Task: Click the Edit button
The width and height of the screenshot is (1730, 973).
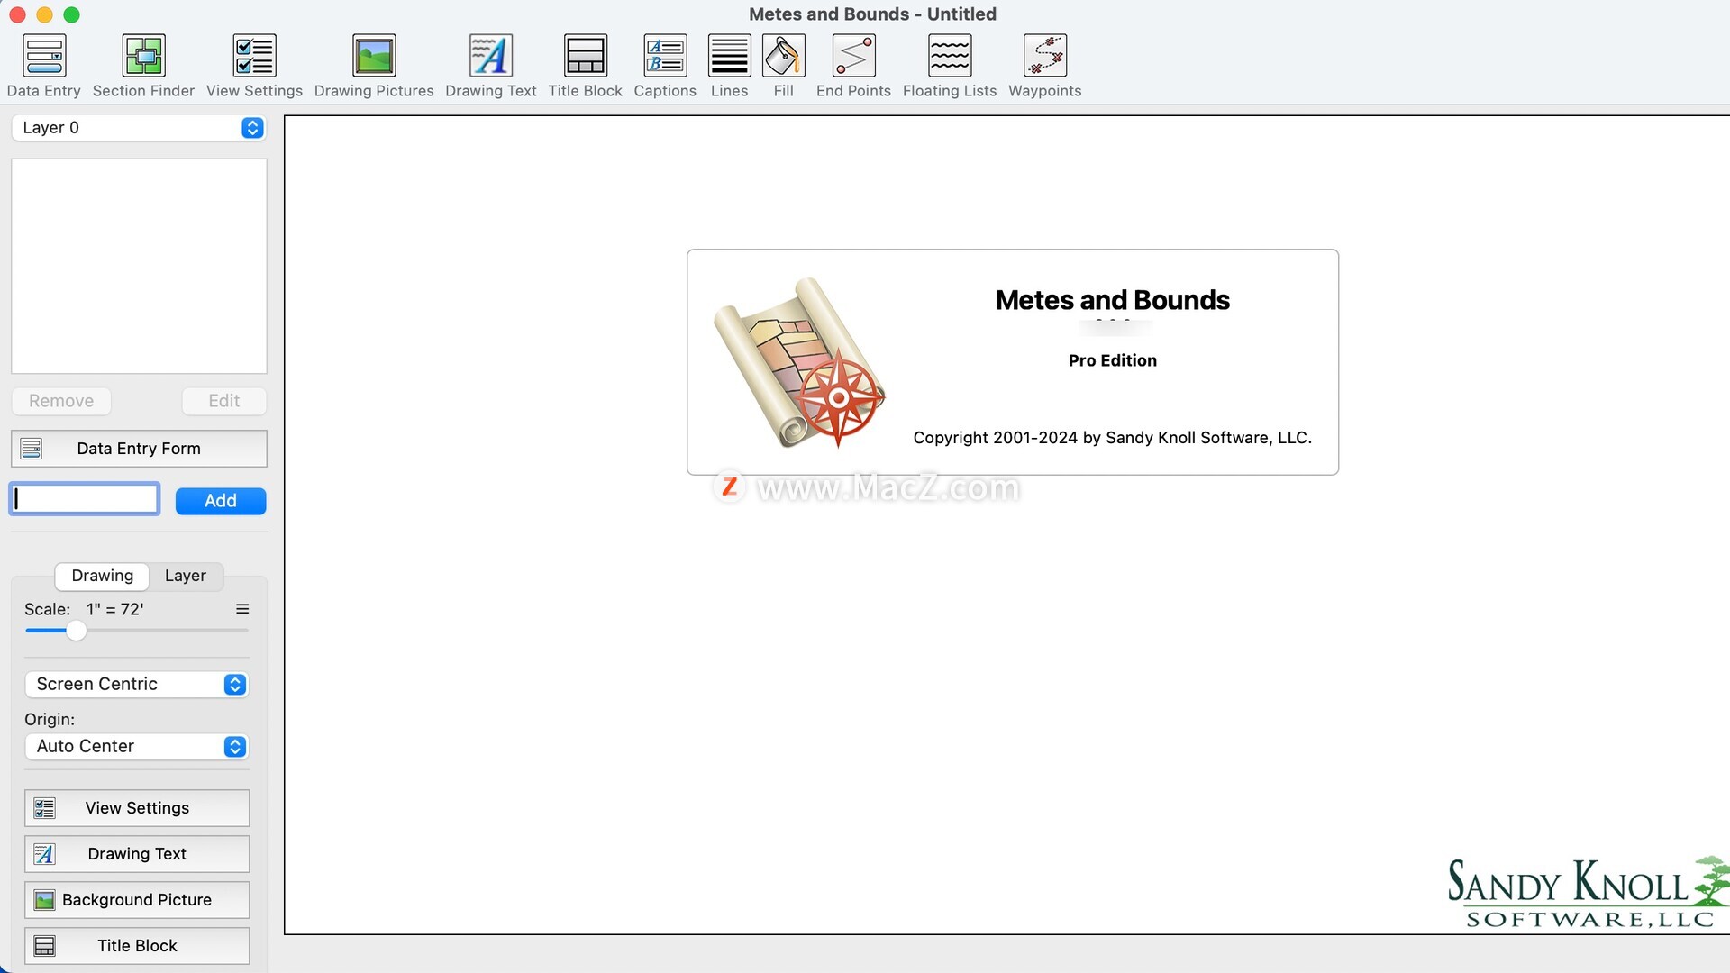Action: click(224, 401)
